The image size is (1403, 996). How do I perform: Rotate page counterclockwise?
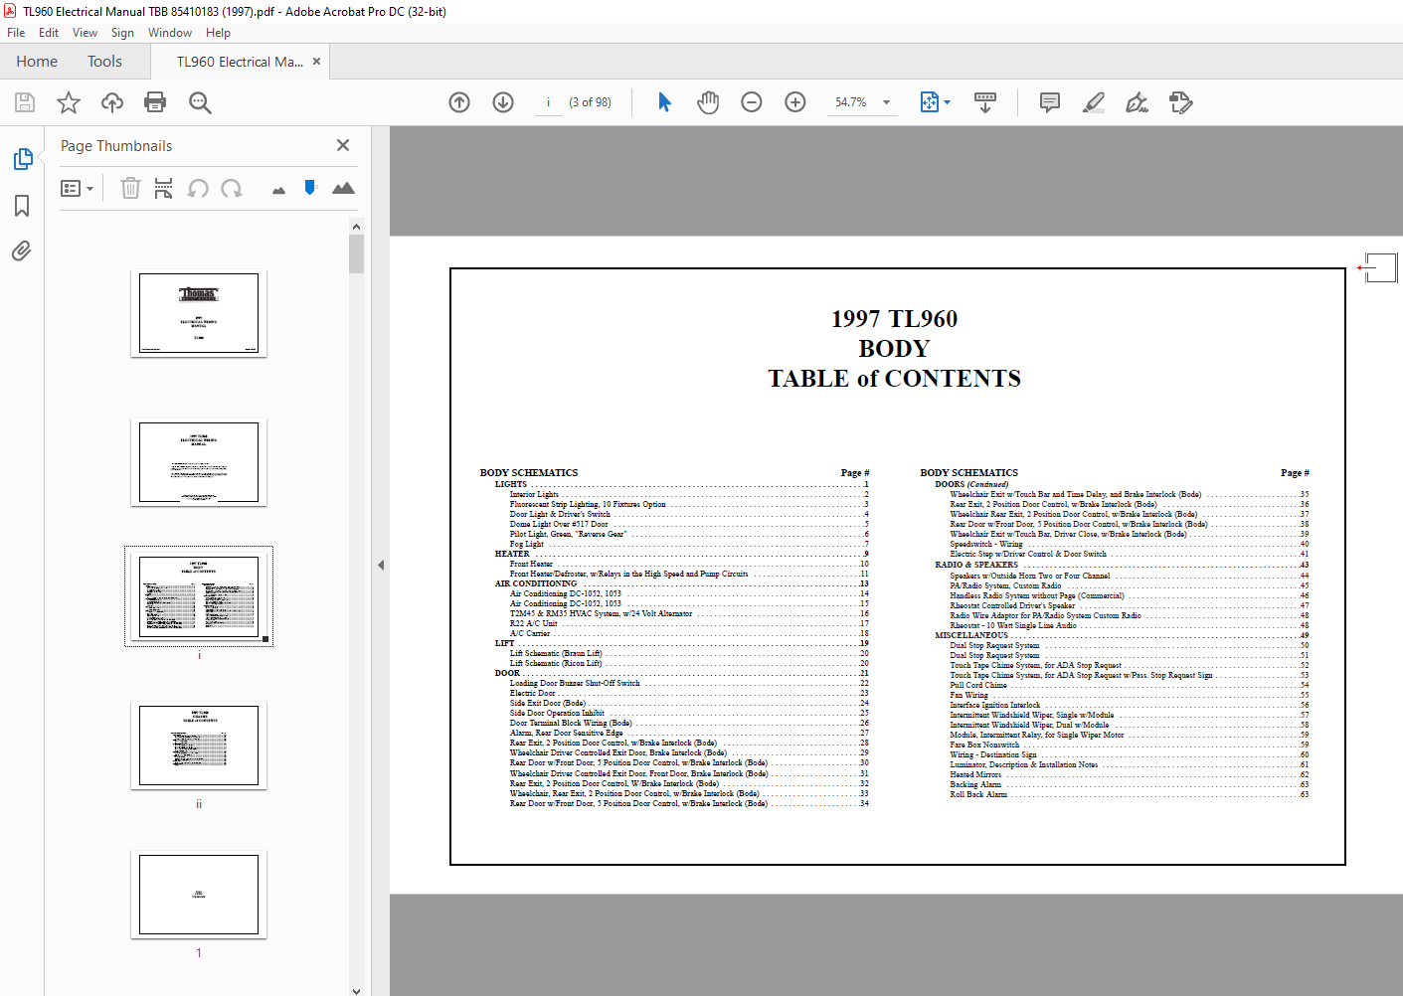[198, 188]
